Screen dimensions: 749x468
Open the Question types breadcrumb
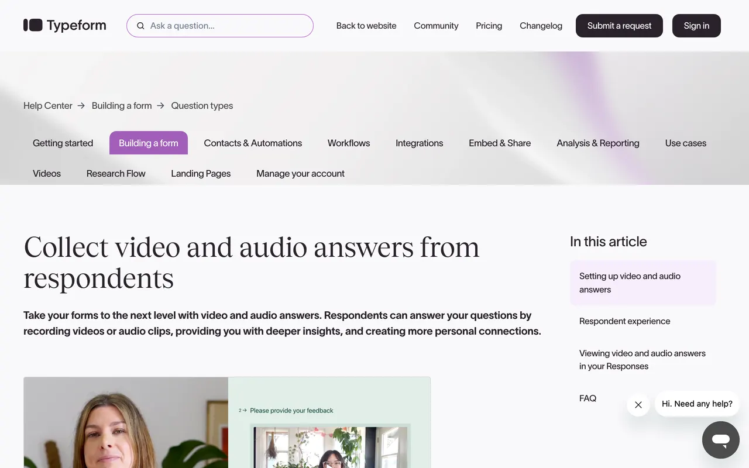click(202, 106)
